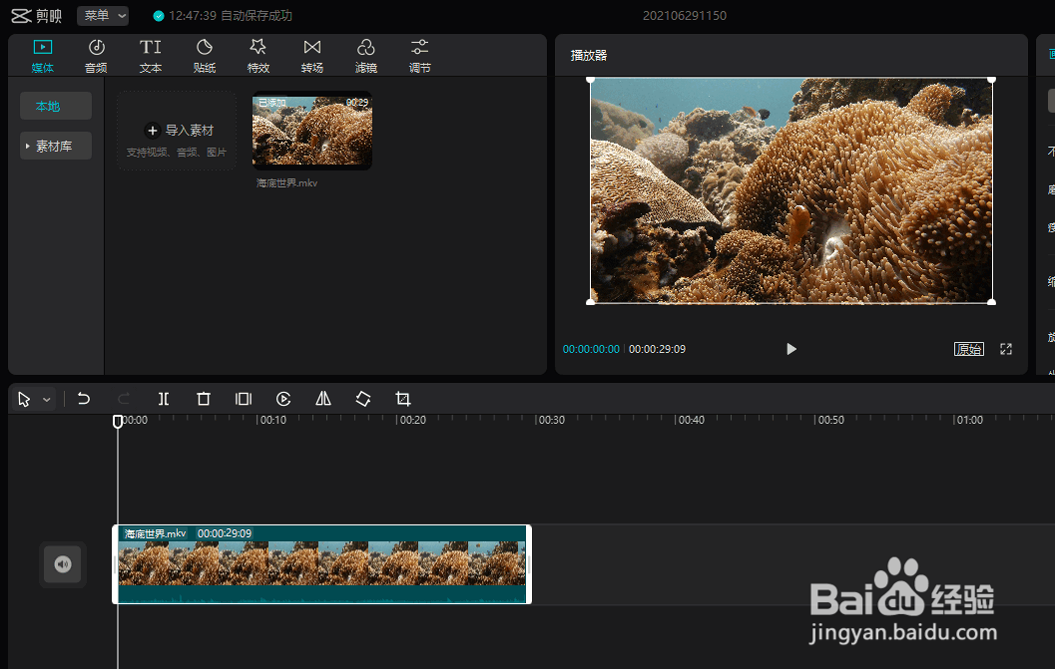Click the freeze frame icon in toolbar
Viewport: 1055px width, 669px height.
point(244,399)
